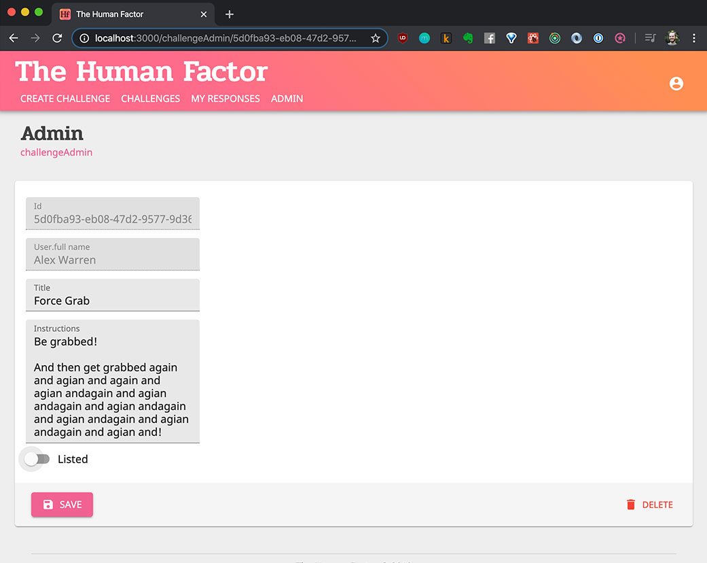Go to the Challenges page
707x563 pixels.
point(151,99)
